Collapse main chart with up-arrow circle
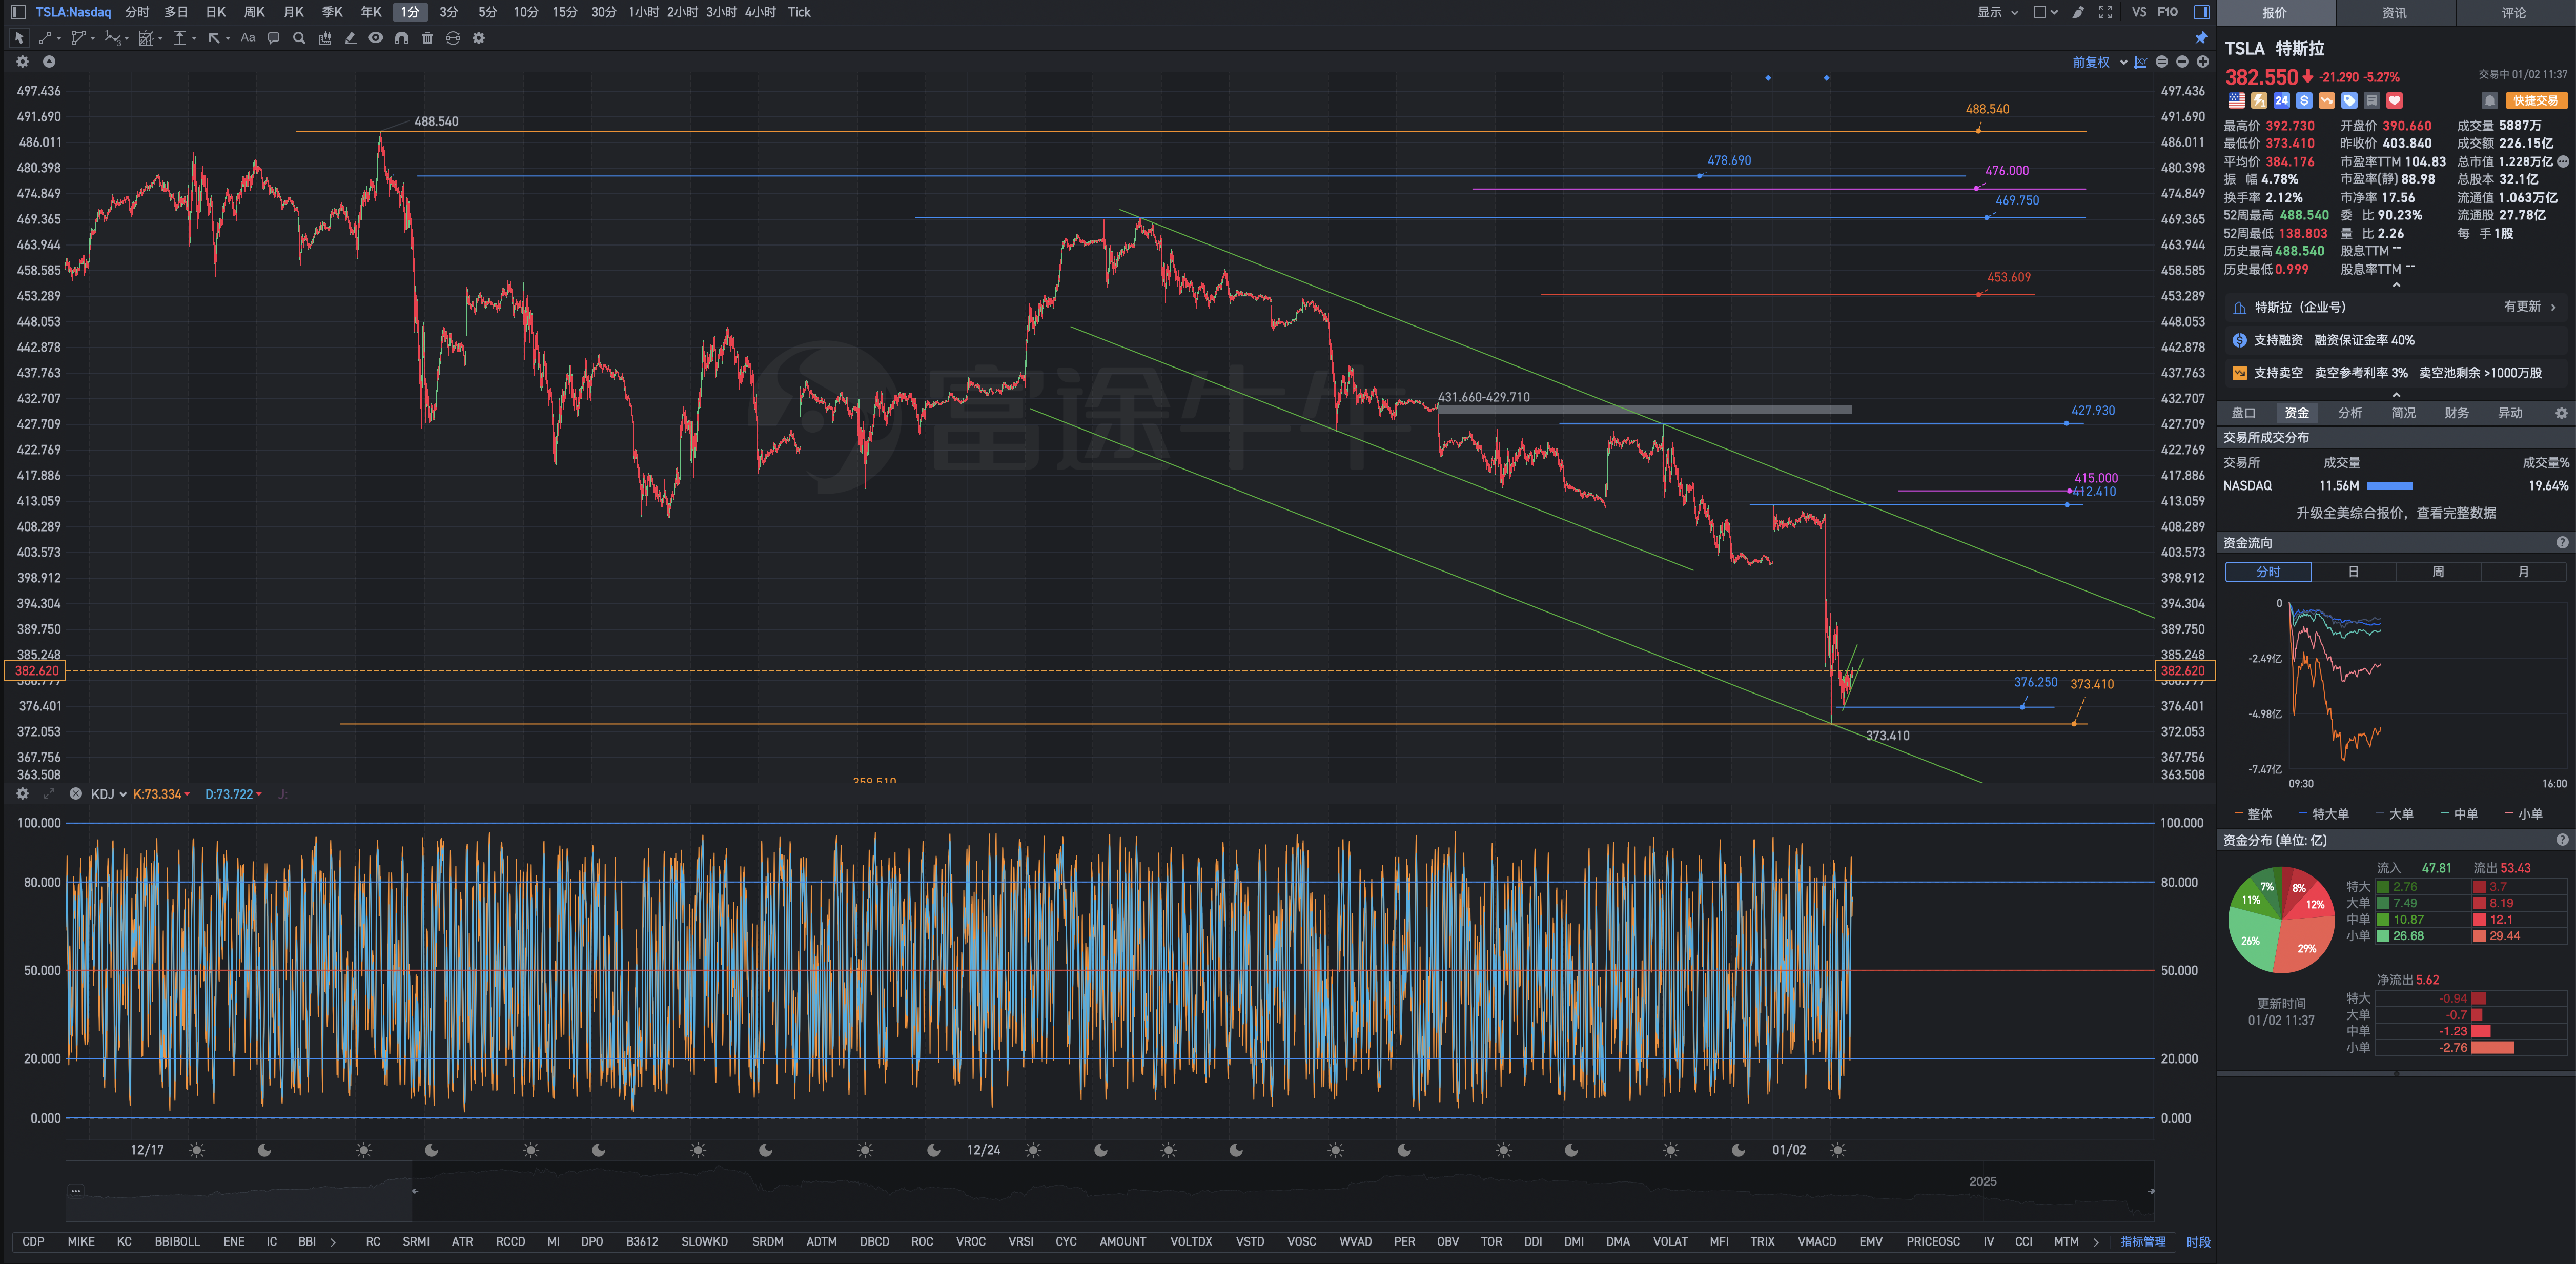Image resolution: width=2576 pixels, height=1264 pixels. (48, 62)
